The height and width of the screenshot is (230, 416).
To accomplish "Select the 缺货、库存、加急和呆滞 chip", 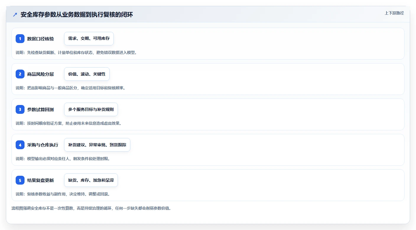I will tap(91, 180).
